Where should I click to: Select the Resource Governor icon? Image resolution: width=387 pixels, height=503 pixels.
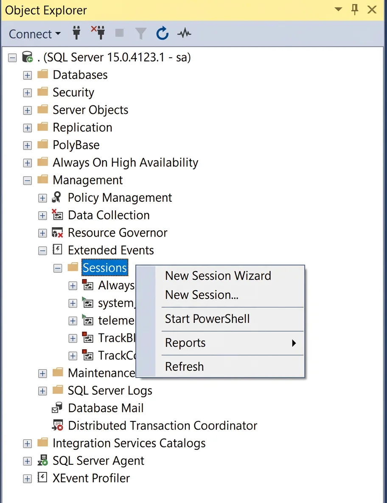(57, 232)
